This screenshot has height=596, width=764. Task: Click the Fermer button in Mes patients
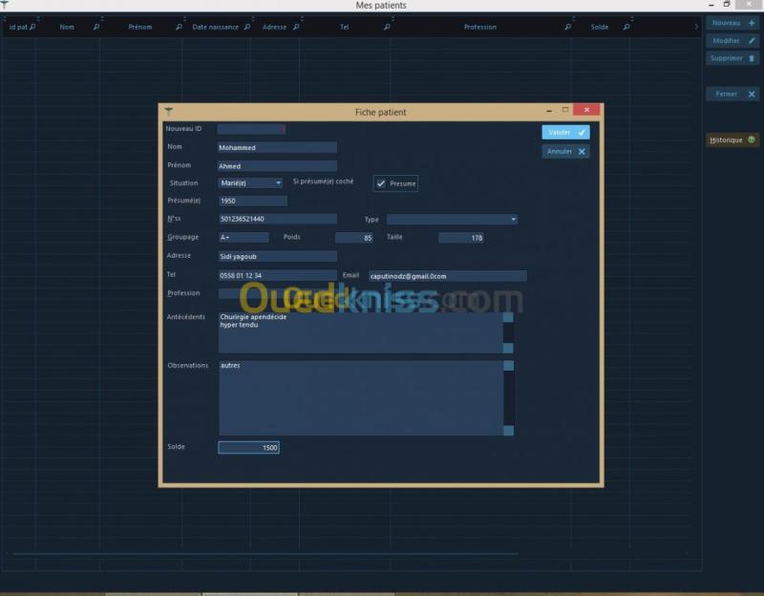(x=732, y=94)
